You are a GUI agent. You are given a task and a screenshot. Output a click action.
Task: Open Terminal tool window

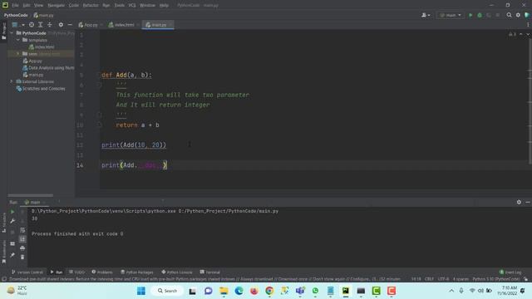tap(210, 272)
